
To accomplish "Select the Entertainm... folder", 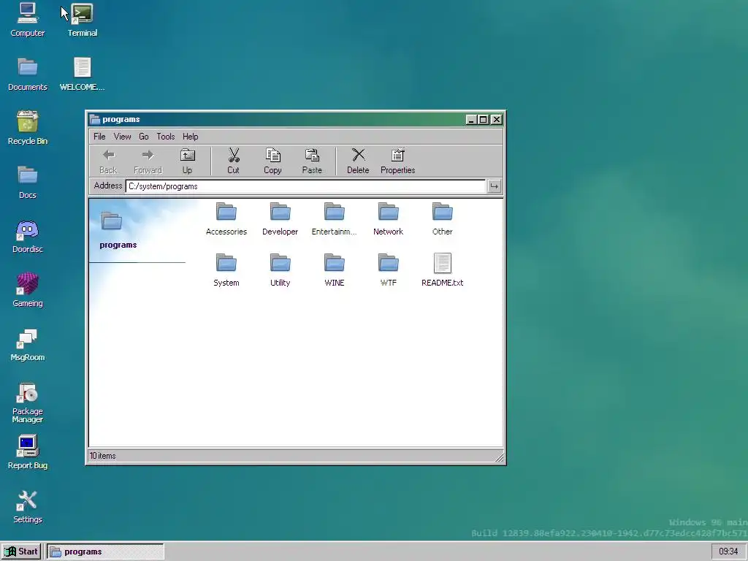I will pos(334,219).
